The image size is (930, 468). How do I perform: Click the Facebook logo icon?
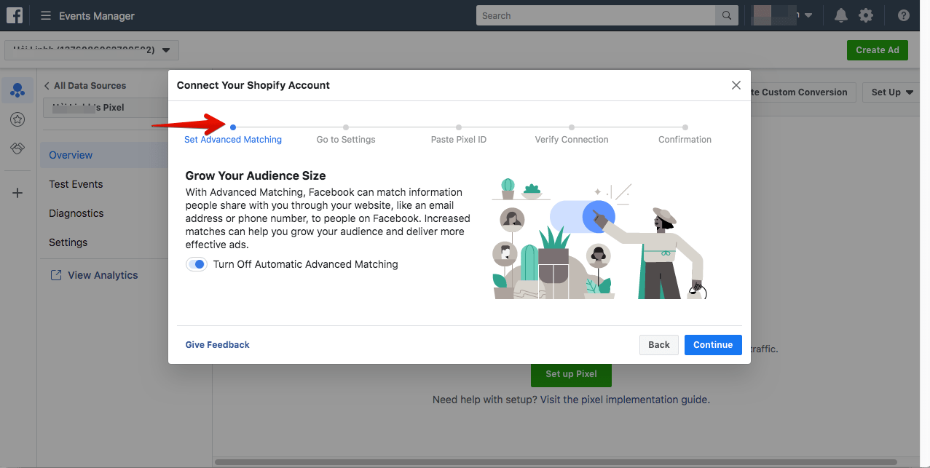pos(15,15)
